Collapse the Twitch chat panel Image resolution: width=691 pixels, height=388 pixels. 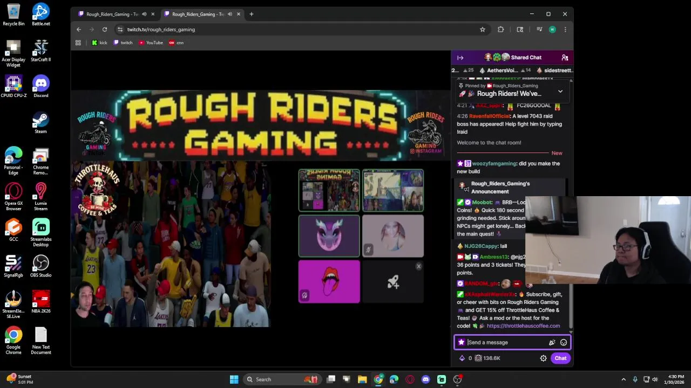coord(460,58)
